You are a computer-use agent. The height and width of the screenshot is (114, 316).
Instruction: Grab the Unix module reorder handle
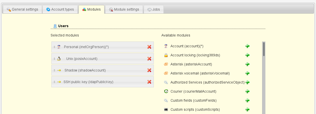(54, 59)
